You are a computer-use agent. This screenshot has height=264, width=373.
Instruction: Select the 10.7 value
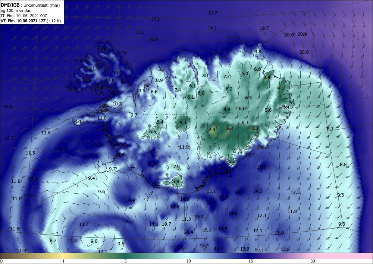(166, 224)
